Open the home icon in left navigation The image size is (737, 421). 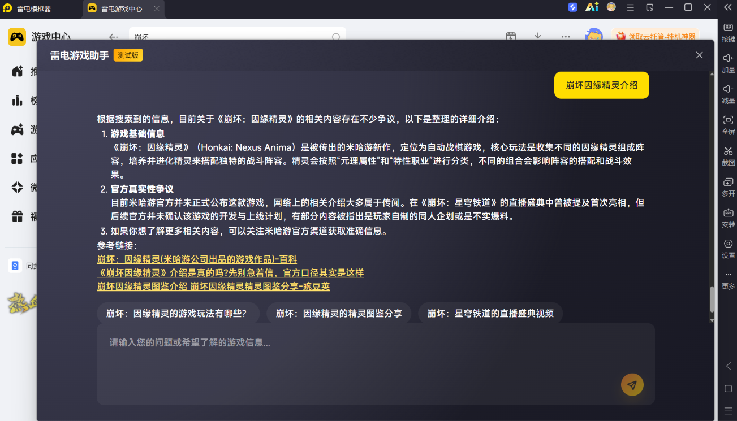pyautogui.click(x=18, y=71)
